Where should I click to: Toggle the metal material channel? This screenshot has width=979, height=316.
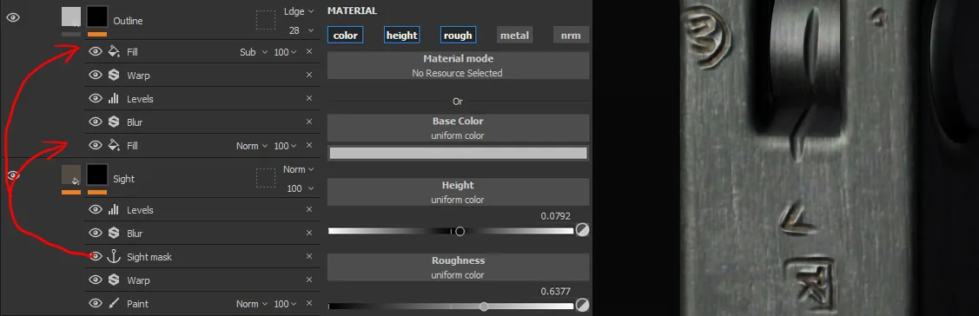514,36
